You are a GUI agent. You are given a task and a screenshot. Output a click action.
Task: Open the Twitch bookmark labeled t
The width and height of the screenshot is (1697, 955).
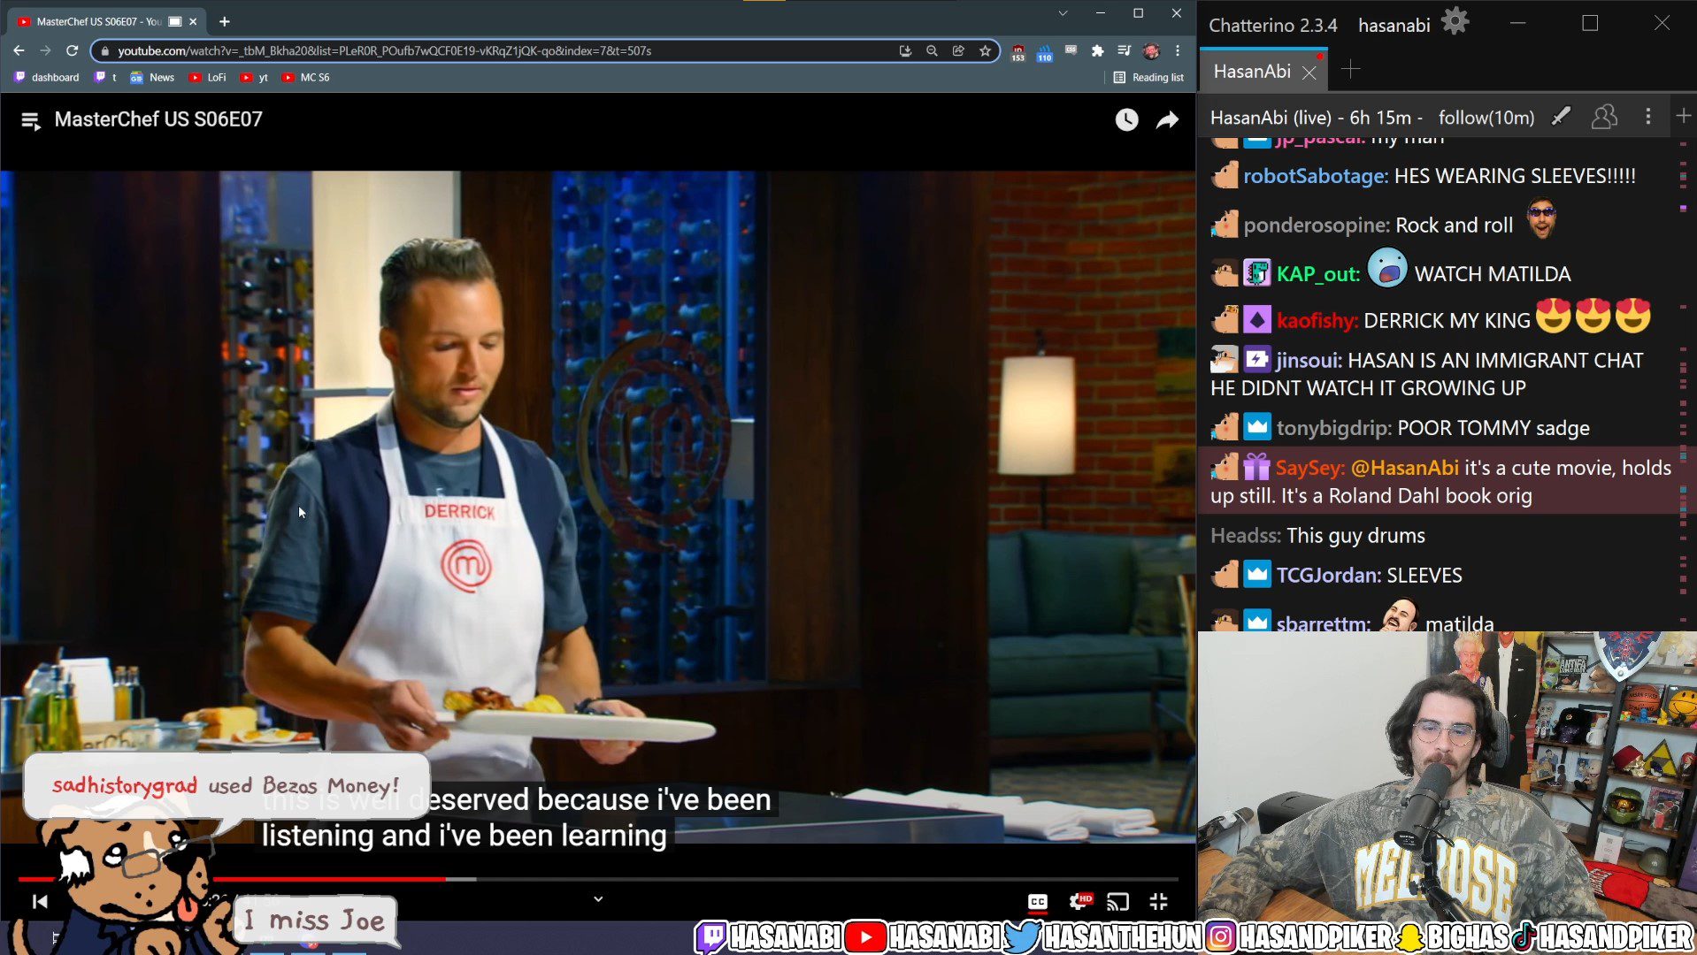coord(105,77)
